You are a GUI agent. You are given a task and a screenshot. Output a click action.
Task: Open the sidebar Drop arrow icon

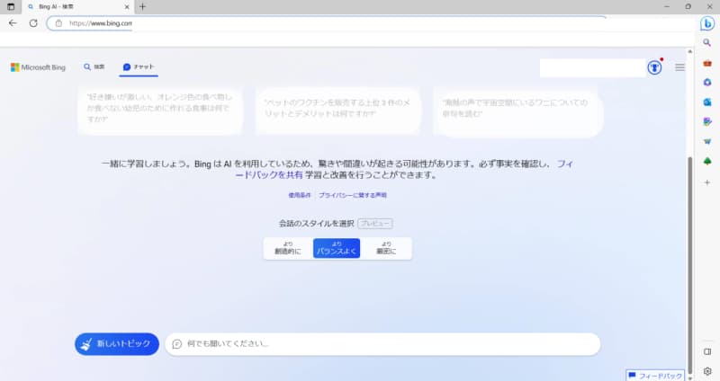point(707,142)
